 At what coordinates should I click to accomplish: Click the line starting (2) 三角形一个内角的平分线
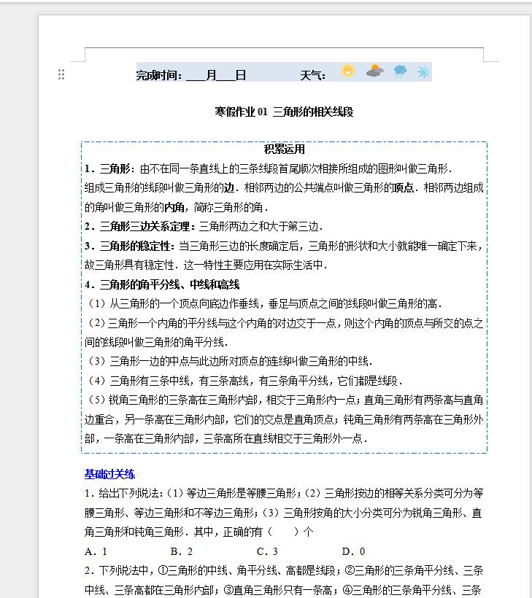pyautogui.click(x=285, y=323)
